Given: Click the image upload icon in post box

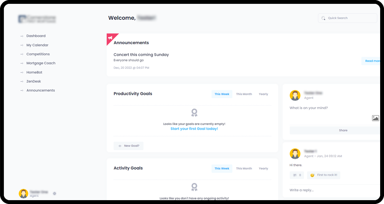Looking at the screenshot, I should pyautogui.click(x=376, y=118).
